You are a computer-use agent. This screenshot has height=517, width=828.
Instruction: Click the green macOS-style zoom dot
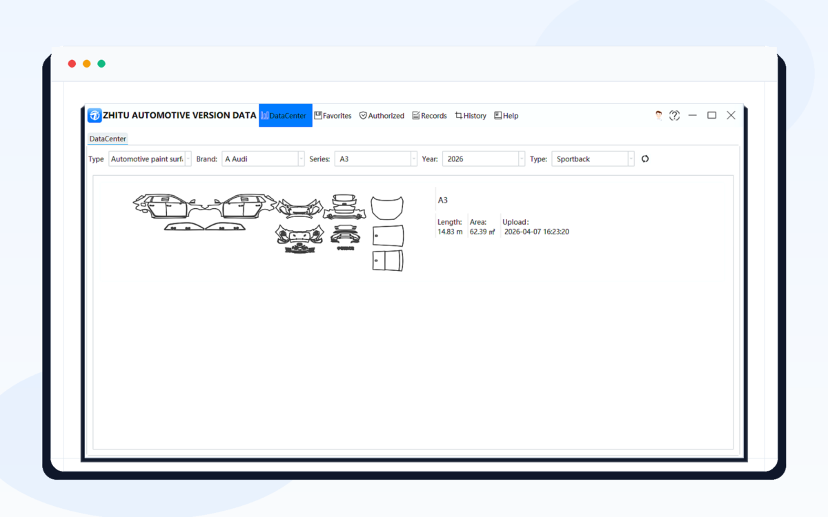101,63
